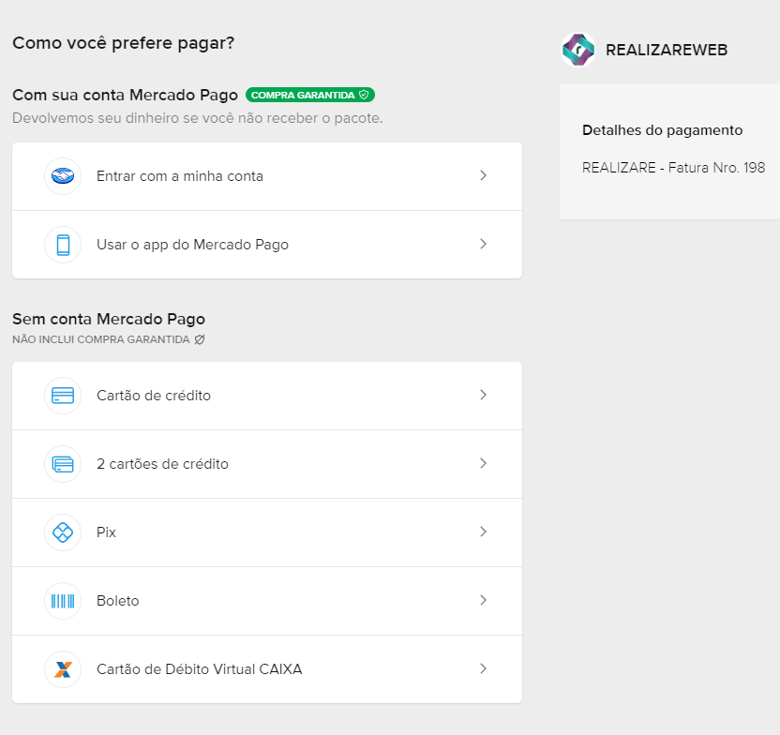Click the Mercado Pago handshake icon
The image size is (780, 735).
click(x=63, y=176)
